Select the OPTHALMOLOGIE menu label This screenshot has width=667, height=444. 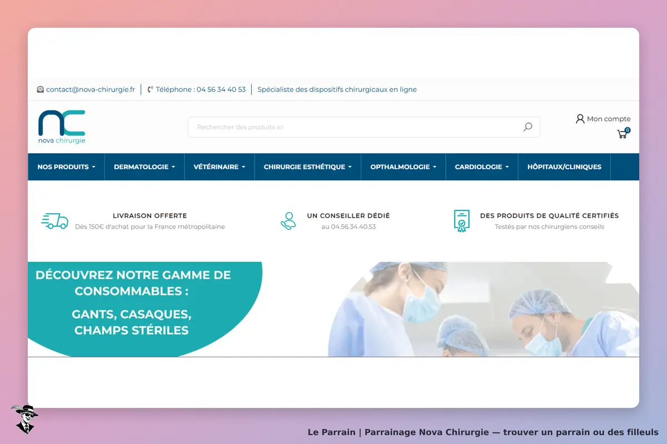[400, 167]
